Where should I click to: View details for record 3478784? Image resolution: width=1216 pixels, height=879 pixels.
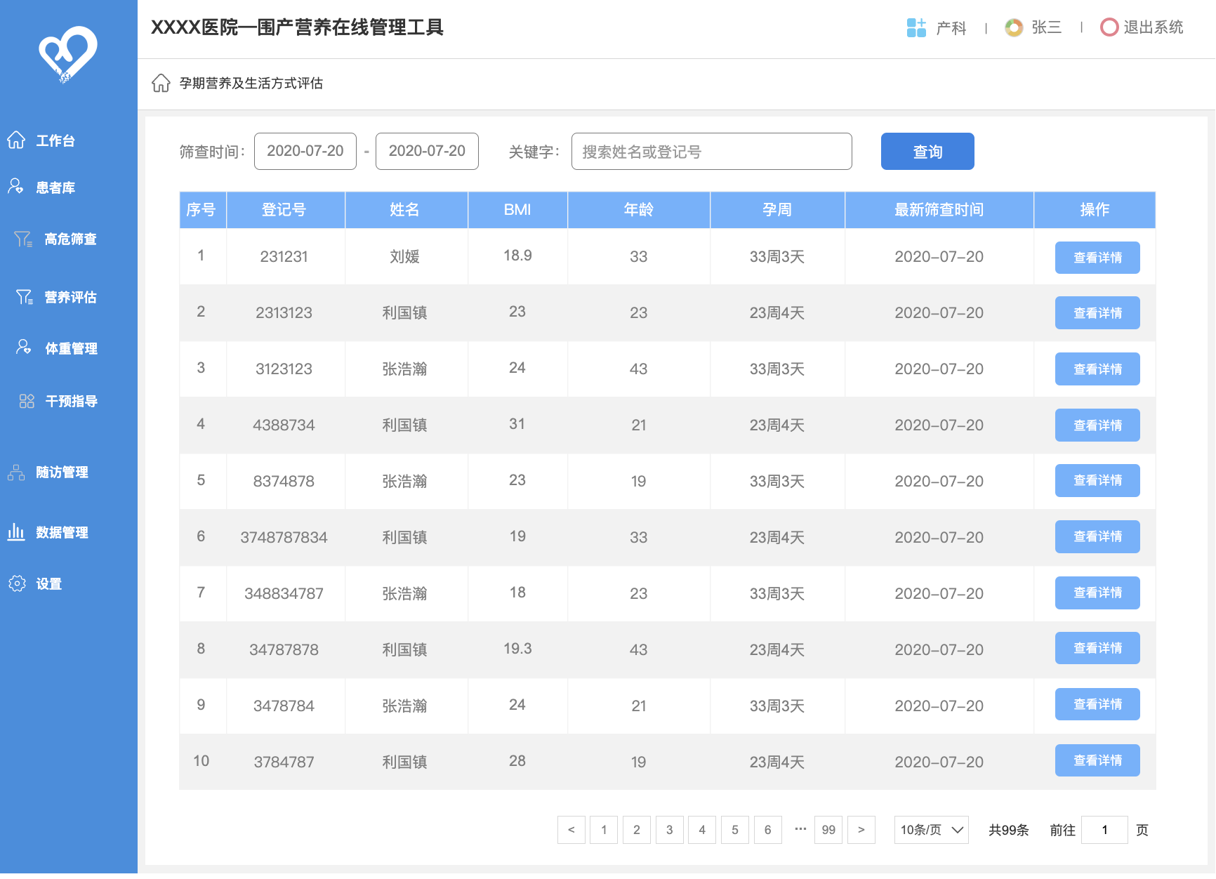[1097, 704]
